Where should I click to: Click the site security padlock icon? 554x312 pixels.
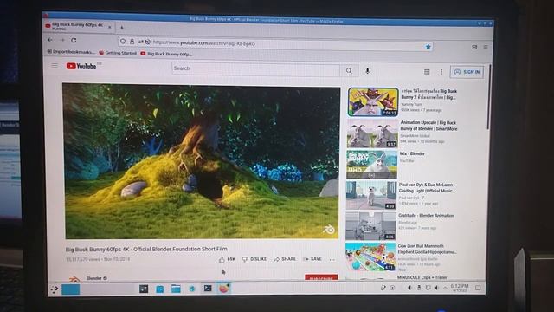(x=132, y=42)
